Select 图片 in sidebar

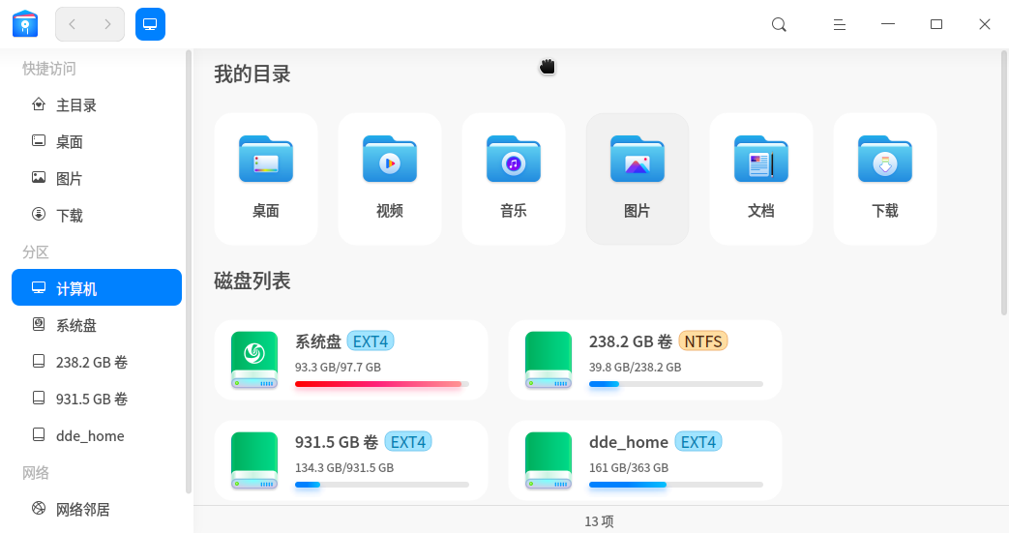pyautogui.click(x=97, y=178)
